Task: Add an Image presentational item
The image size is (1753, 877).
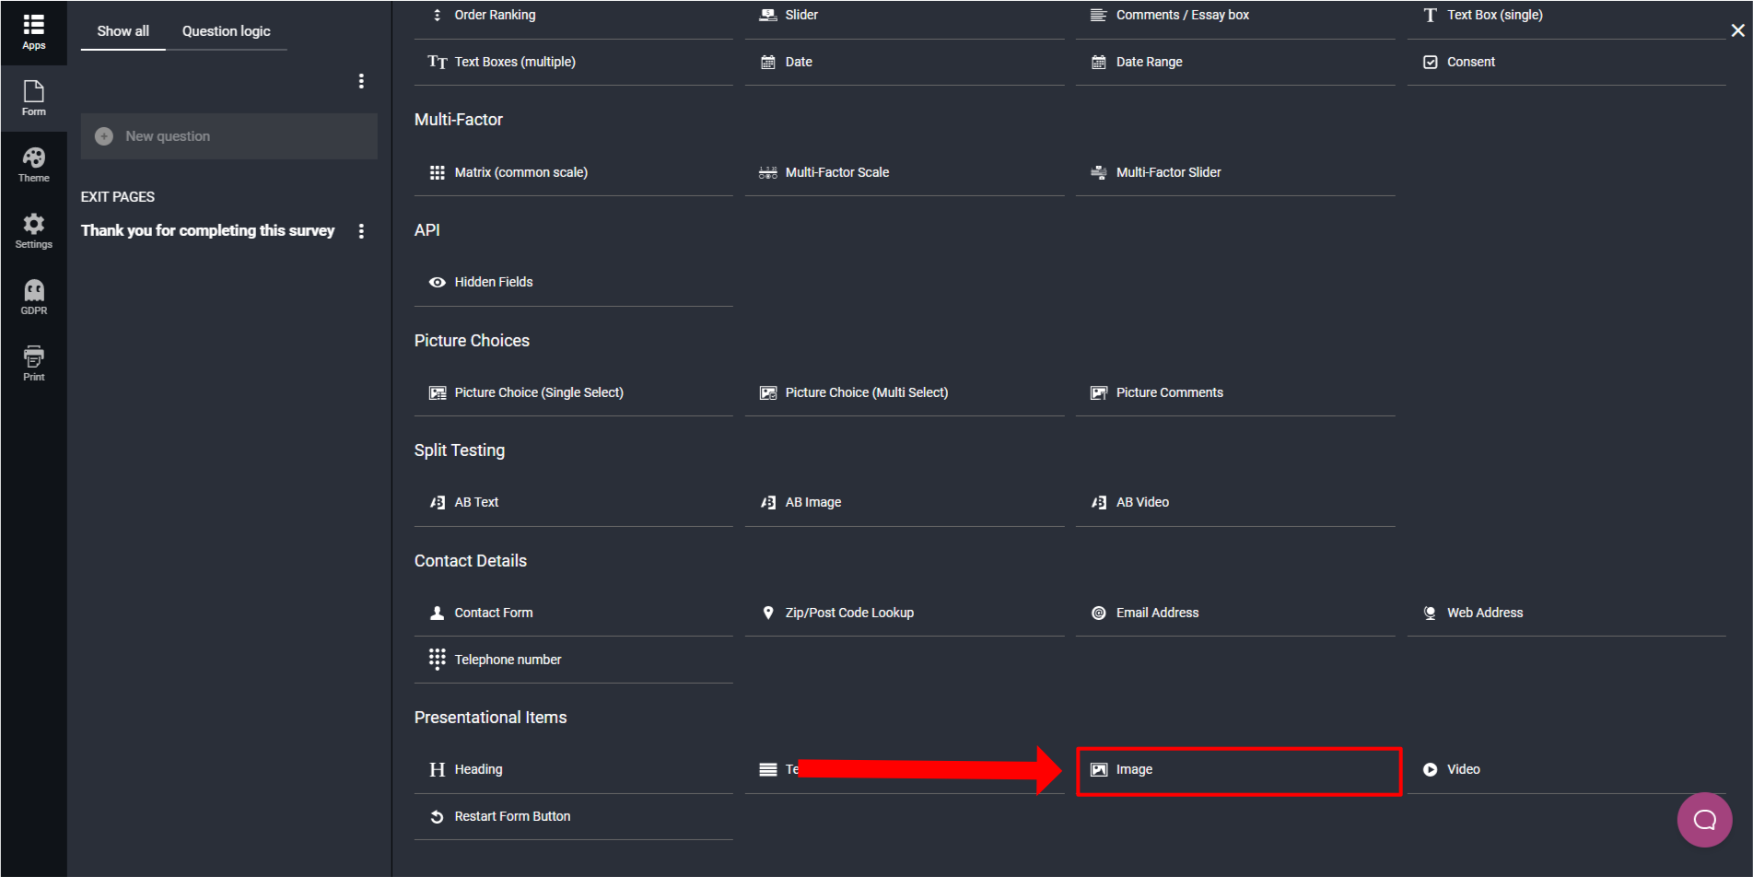Action: pyautogui.click(x=1239, y=770)
